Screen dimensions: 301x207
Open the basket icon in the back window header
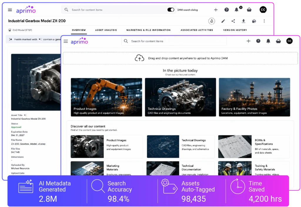249,10
